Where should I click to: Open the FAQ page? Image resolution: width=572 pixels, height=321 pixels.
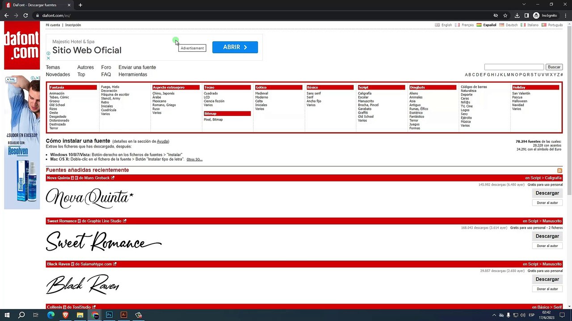[106, 74]
